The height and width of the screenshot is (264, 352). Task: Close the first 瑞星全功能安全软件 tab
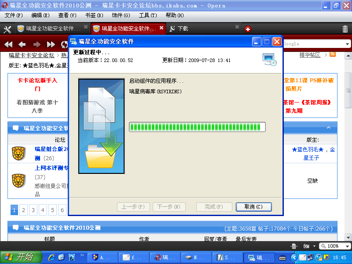pos(85,27)
